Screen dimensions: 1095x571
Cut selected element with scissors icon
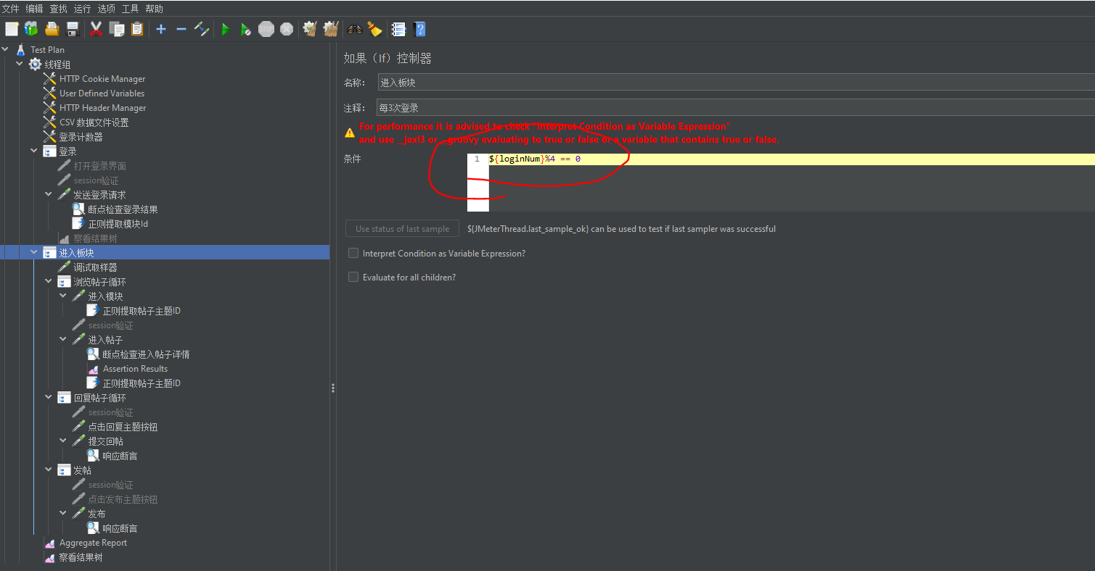tap(96, 29)
